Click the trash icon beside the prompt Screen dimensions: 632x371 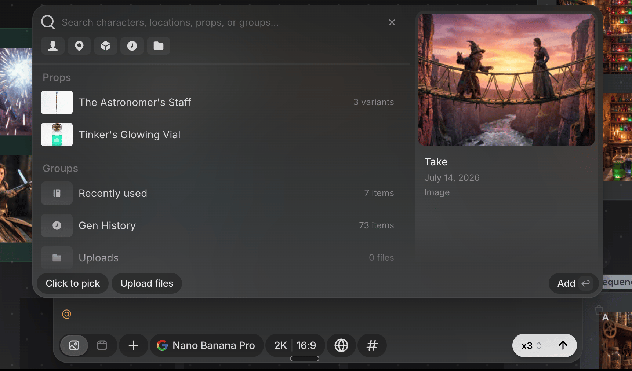599,310
